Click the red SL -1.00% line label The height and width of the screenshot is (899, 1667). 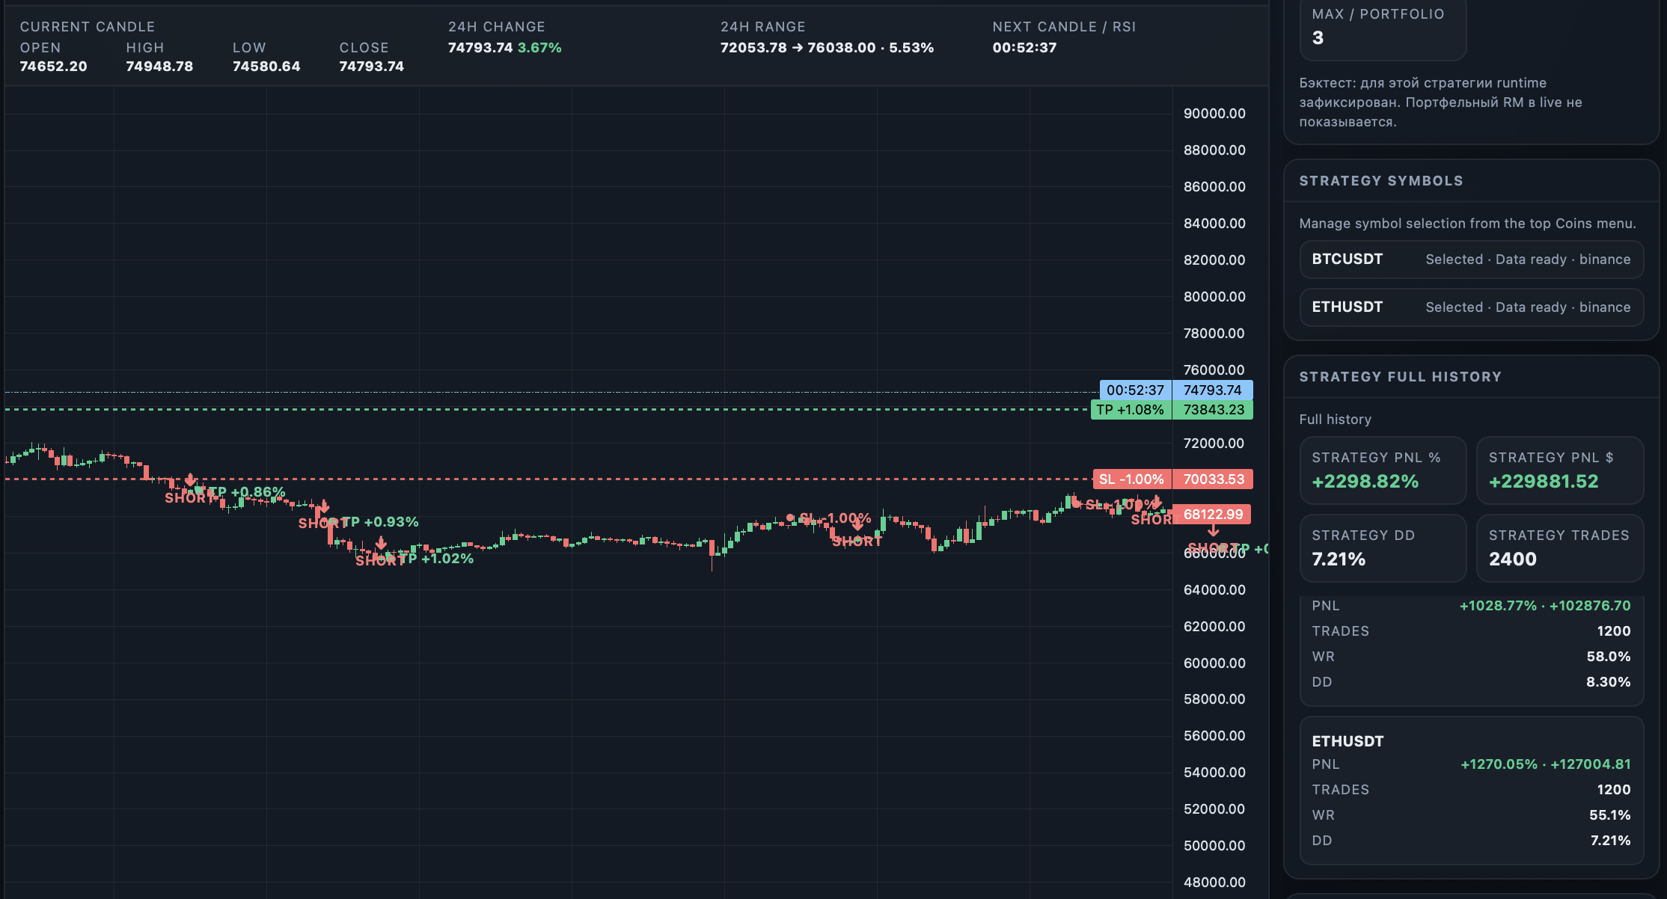[1131, 479]
